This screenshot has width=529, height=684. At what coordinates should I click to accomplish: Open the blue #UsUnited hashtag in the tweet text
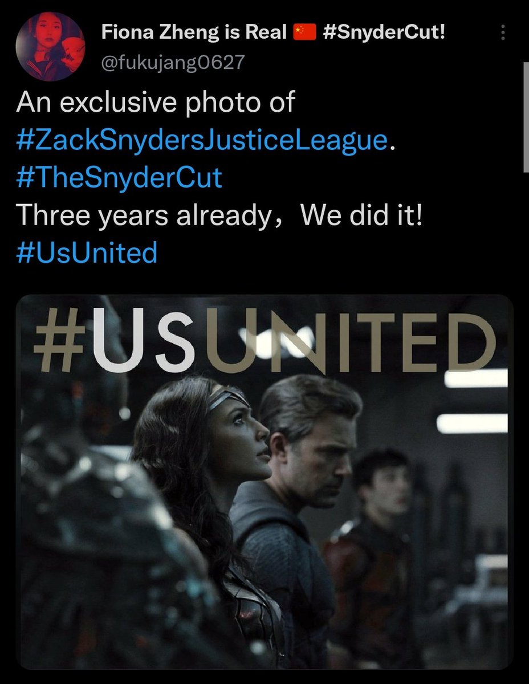point(87,251)
